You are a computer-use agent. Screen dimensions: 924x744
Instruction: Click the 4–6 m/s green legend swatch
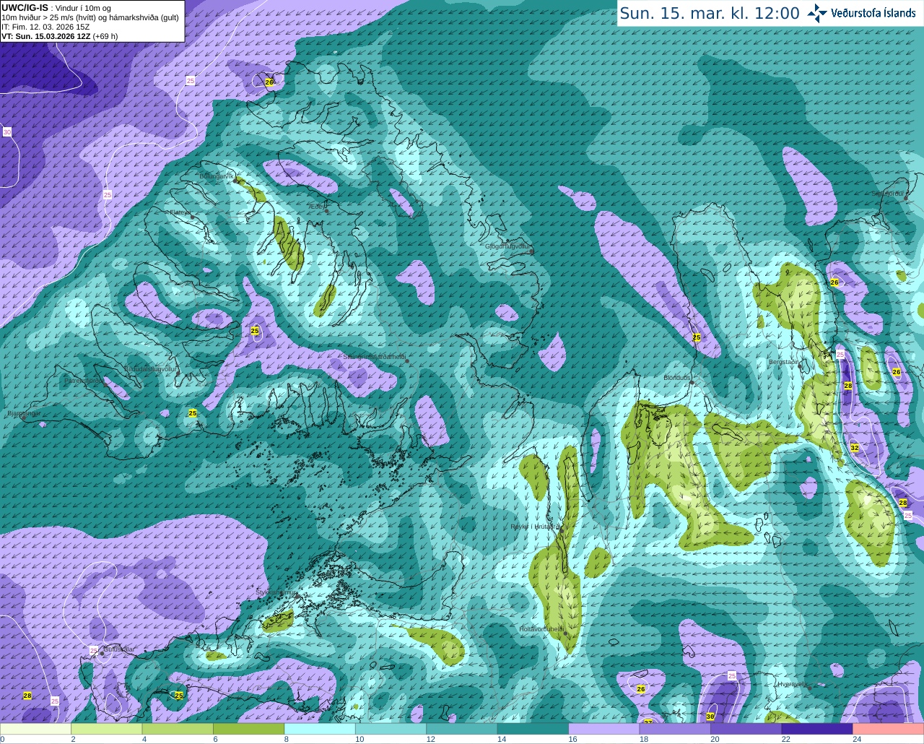(178, 729)
